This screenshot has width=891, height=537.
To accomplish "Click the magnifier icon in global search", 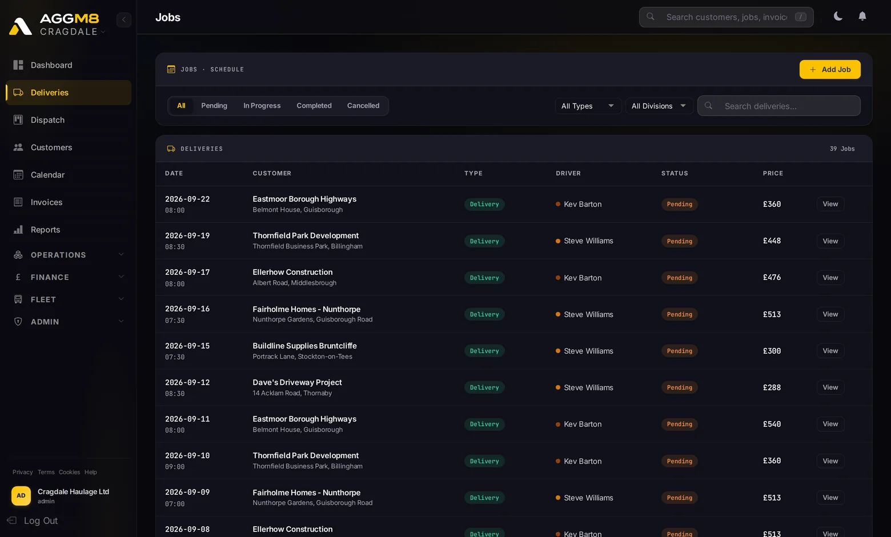I will tap(651, 17).
